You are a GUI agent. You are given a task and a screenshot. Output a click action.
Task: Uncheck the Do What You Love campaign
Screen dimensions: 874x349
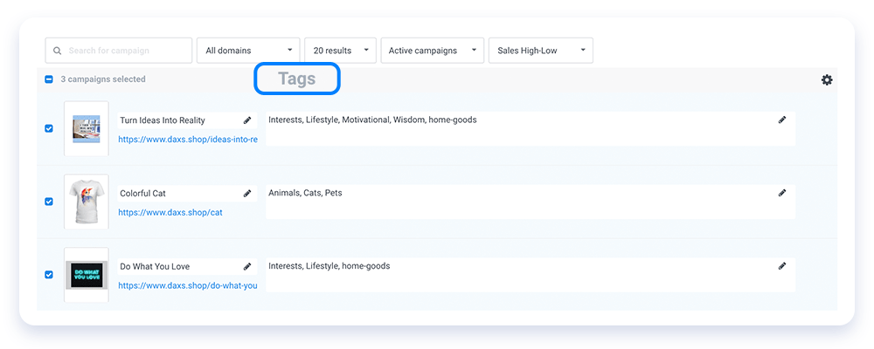pos(48,275)
